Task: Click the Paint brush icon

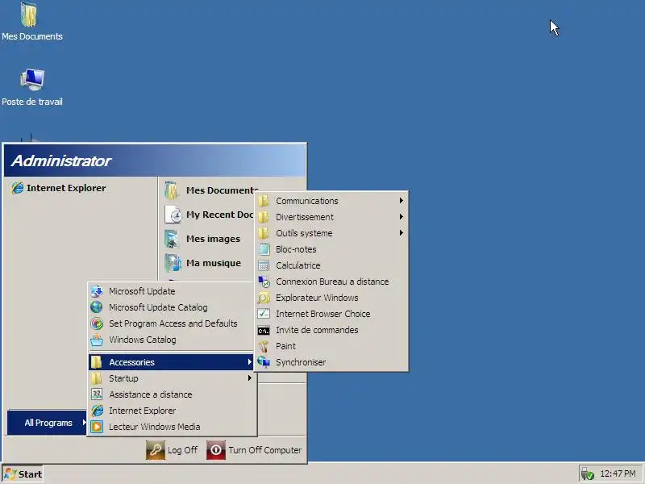Action: click(x=264, y=347)
